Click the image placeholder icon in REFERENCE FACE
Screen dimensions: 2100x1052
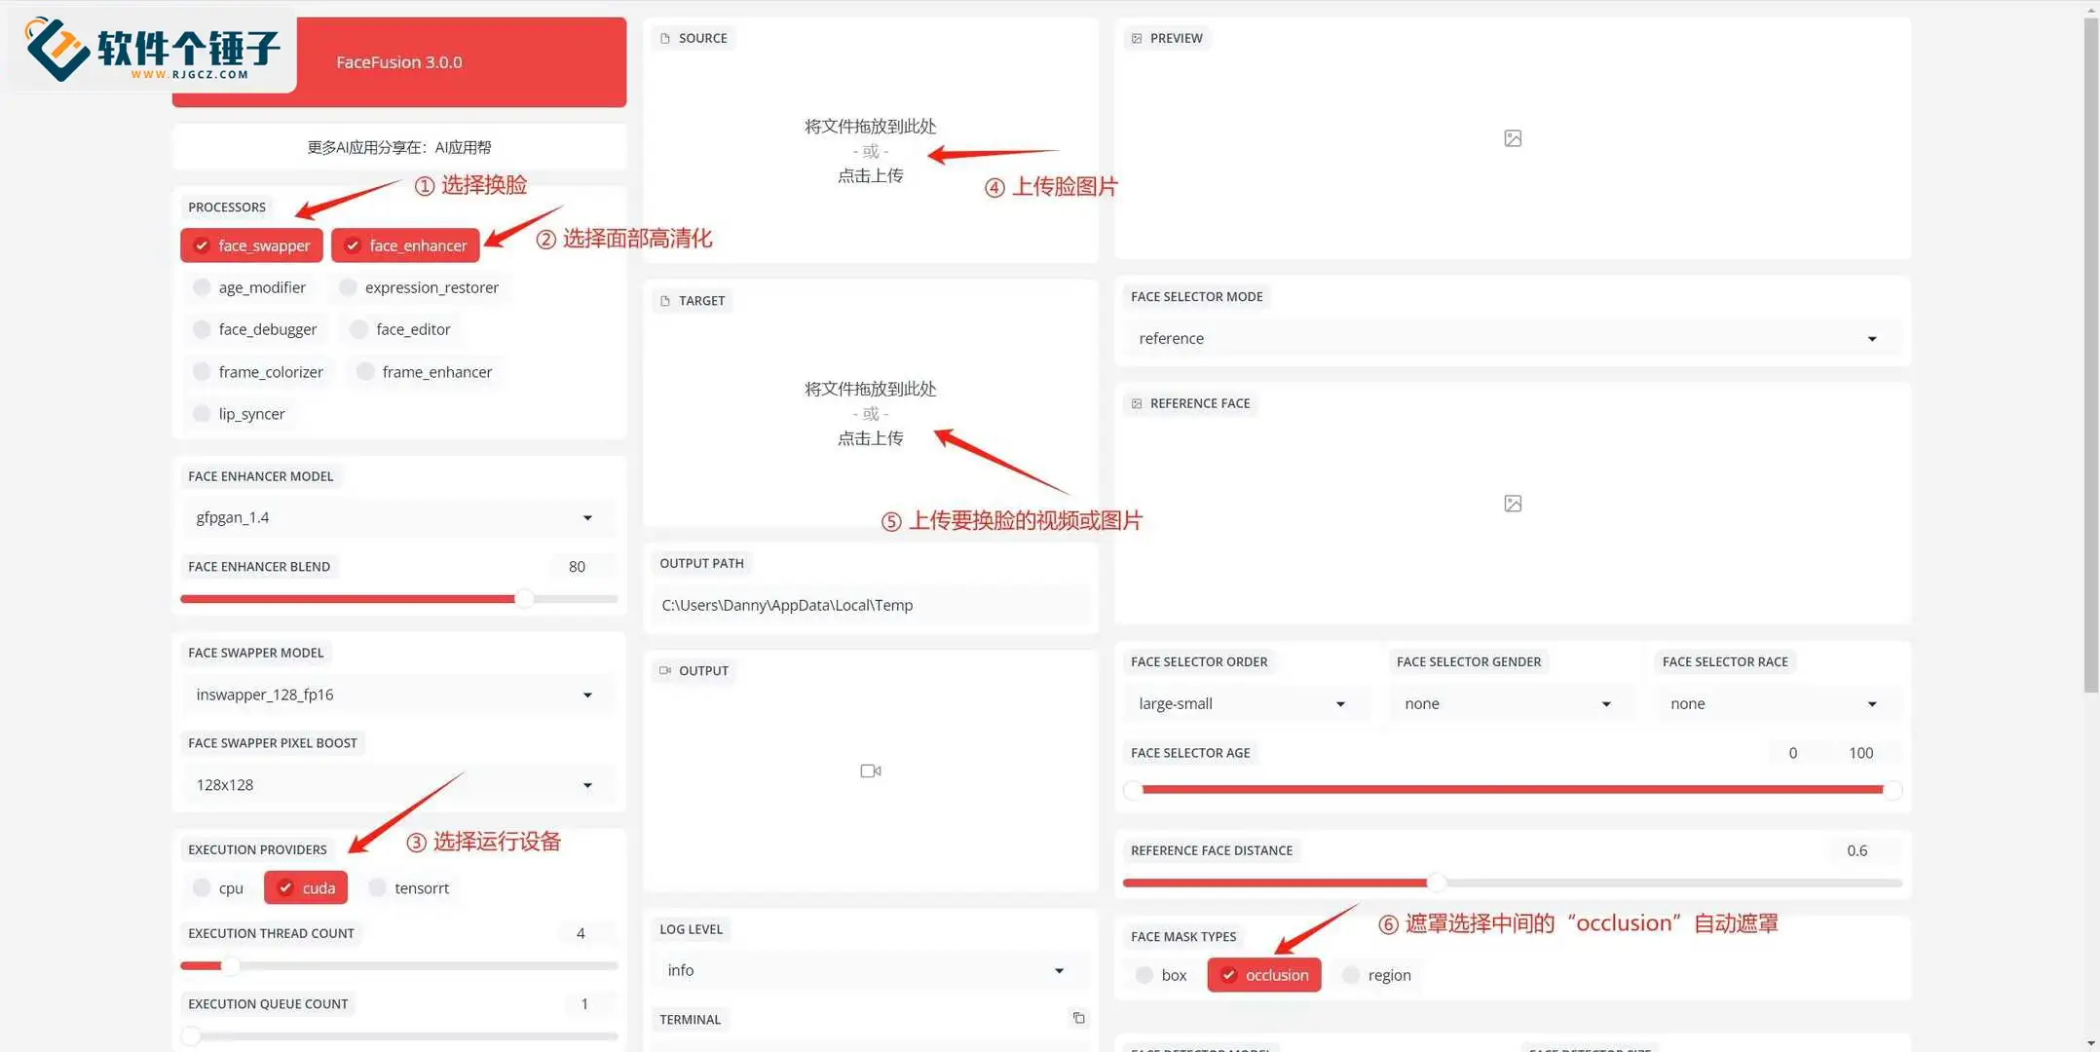tap(1513, 504)
